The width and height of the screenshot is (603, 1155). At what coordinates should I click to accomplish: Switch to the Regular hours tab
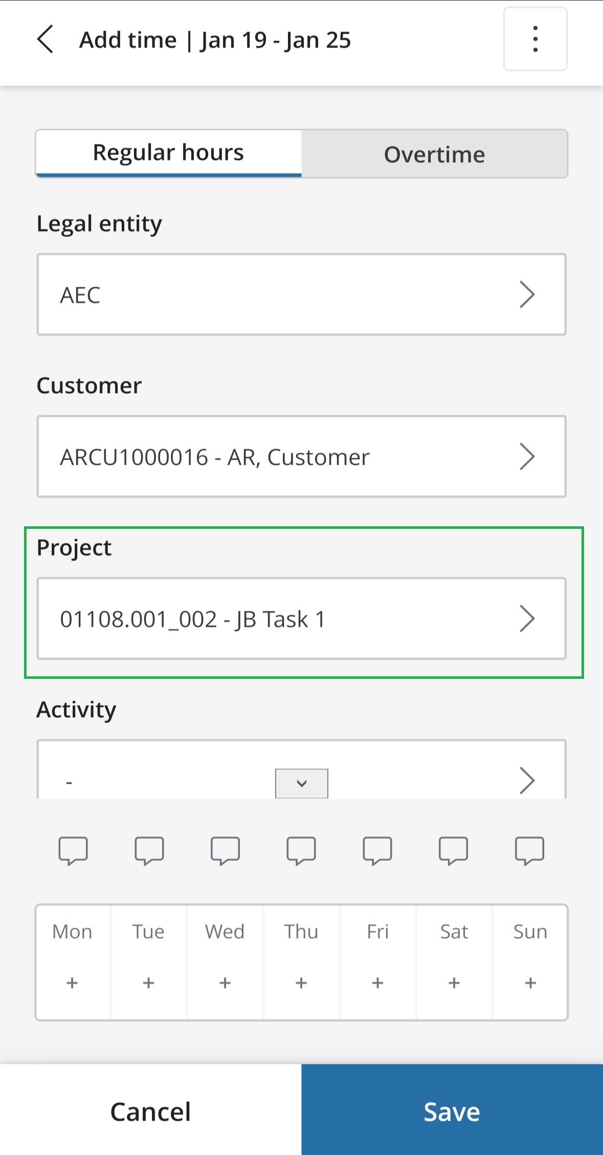[x=168, y=153]
